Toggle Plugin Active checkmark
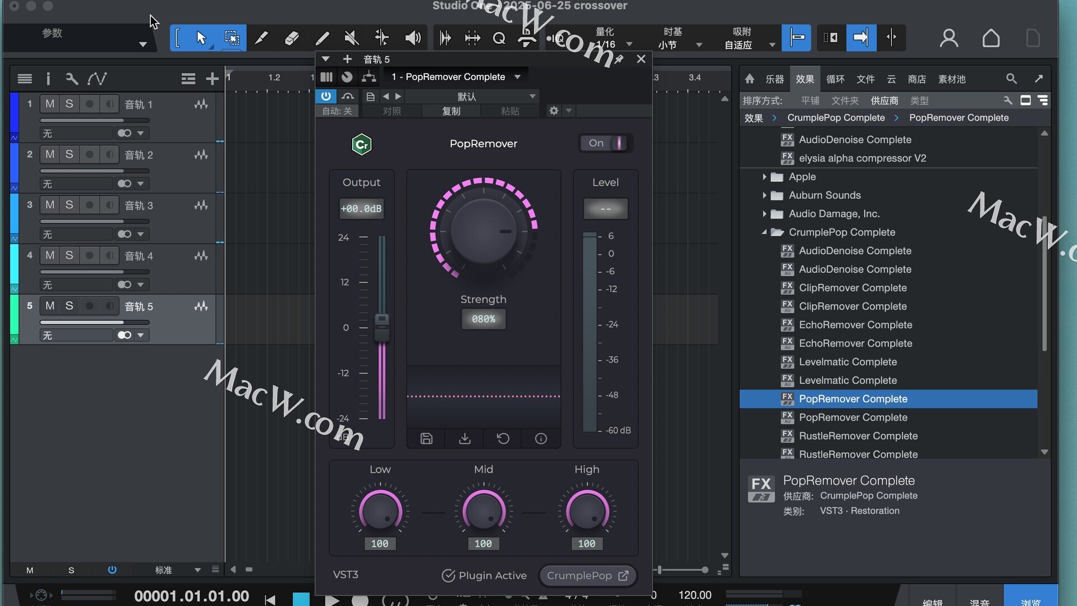The height and width of the screenshot is (606, 1077). [x=448, y=576]
